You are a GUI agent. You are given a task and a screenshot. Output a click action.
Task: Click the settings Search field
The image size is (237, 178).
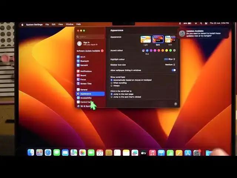pos(90,37)
